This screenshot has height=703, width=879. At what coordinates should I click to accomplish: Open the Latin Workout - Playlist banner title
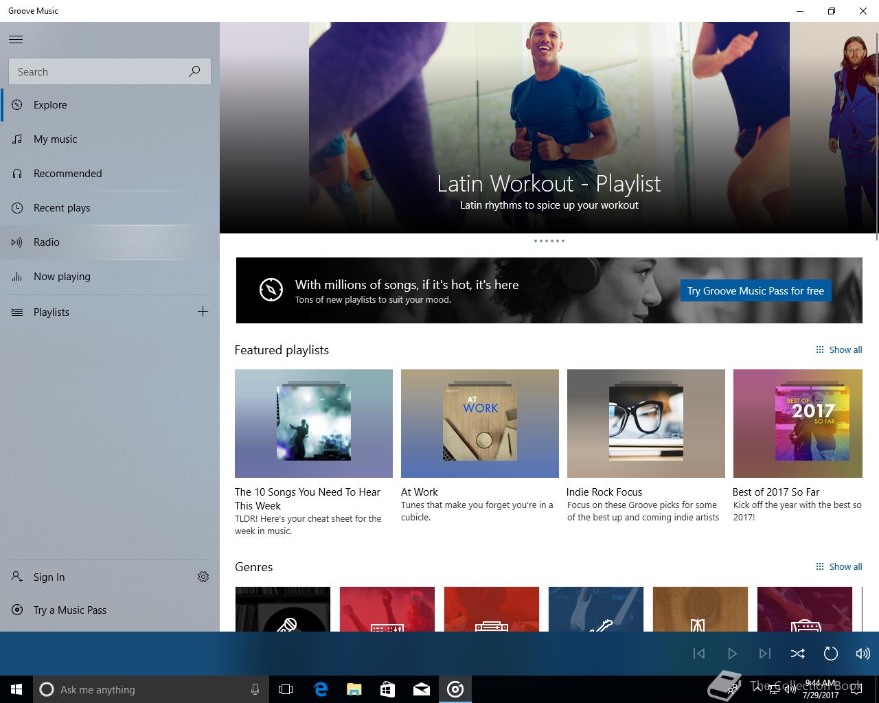pos(549,183)
